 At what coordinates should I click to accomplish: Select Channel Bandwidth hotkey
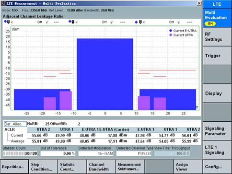pyautogui.click(x=101, y=167)
